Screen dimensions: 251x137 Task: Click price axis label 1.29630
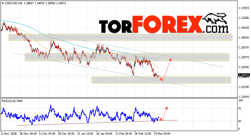tap(244, 38)
